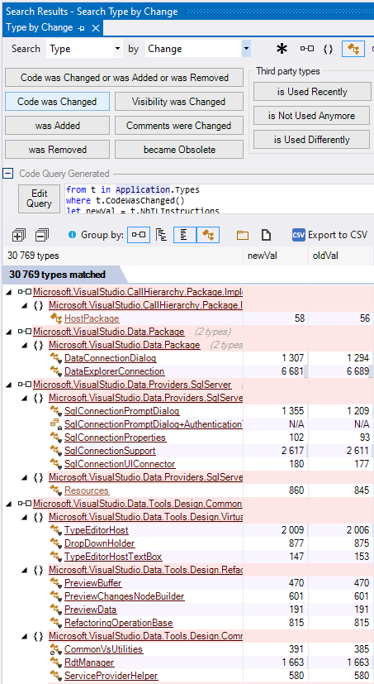This screenshot has width=374, height=684.
Task: Collapse all results with the minus icon
Action: point(42,235)
